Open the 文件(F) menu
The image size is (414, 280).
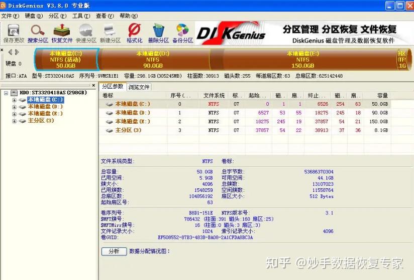pos(10,16)
